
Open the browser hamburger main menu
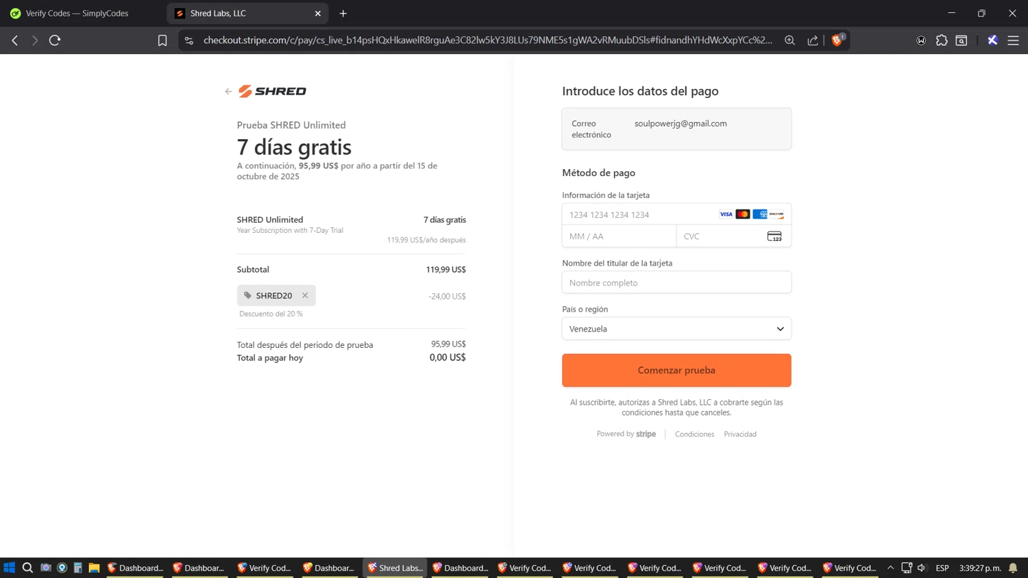click(x=1013, y=40)
